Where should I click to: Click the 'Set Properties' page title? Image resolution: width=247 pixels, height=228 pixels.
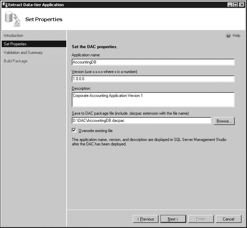click(x=44, y=19)
